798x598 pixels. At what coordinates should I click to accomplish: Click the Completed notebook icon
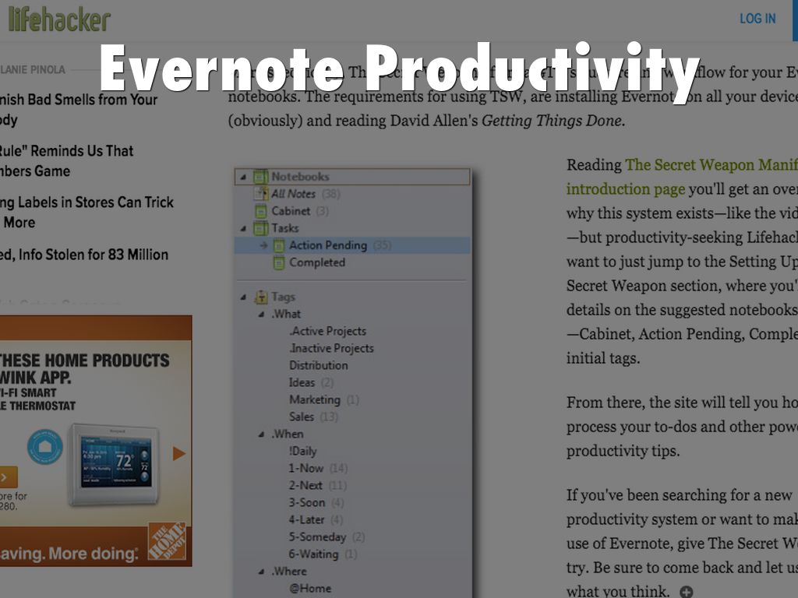278,262
